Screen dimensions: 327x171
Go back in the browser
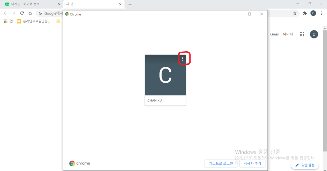tap(6, 13)
